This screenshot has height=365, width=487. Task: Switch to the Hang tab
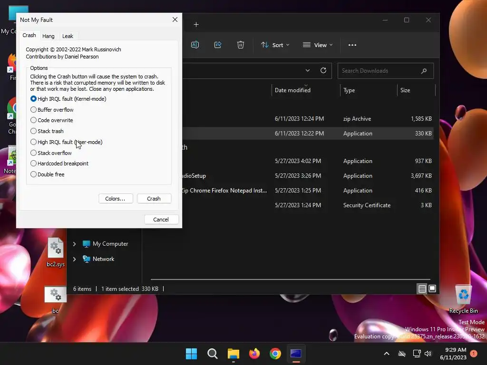click(x=48, y=36)
